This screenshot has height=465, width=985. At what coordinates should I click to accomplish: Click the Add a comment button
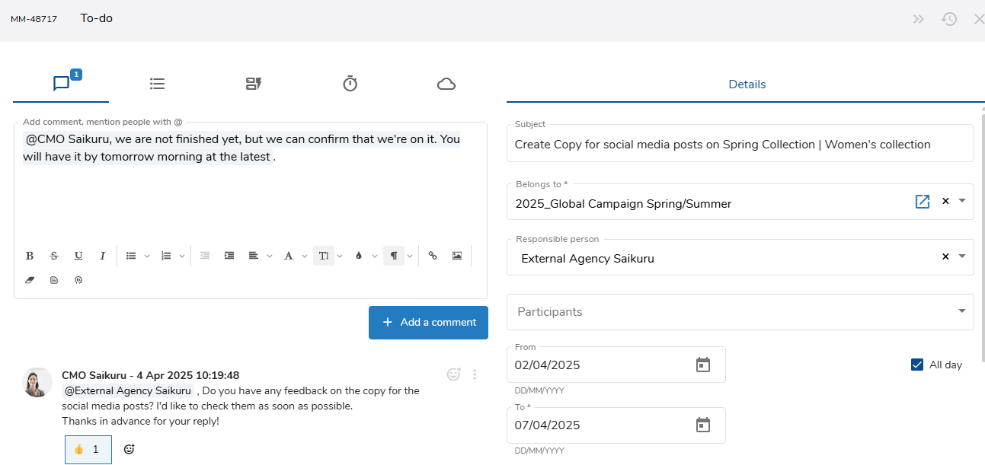tap(428, 323)
